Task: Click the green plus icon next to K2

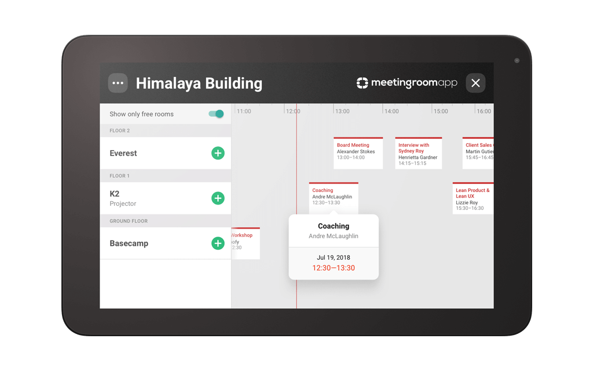Action: point(218,198)
